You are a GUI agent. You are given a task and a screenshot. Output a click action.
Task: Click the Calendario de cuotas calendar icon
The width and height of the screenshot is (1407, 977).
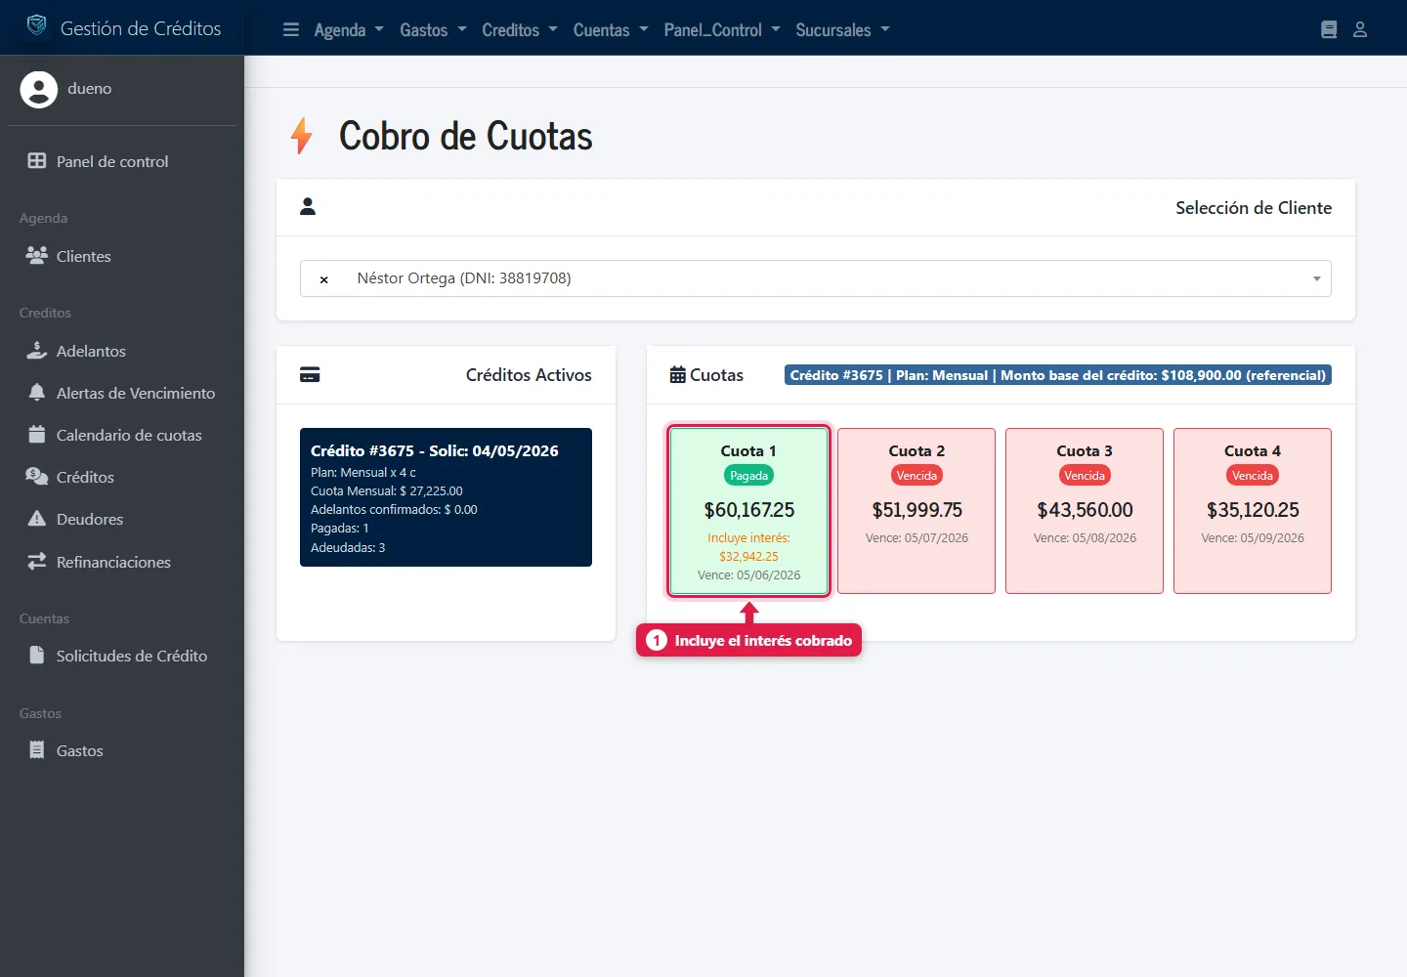click(x=37, y=435)
